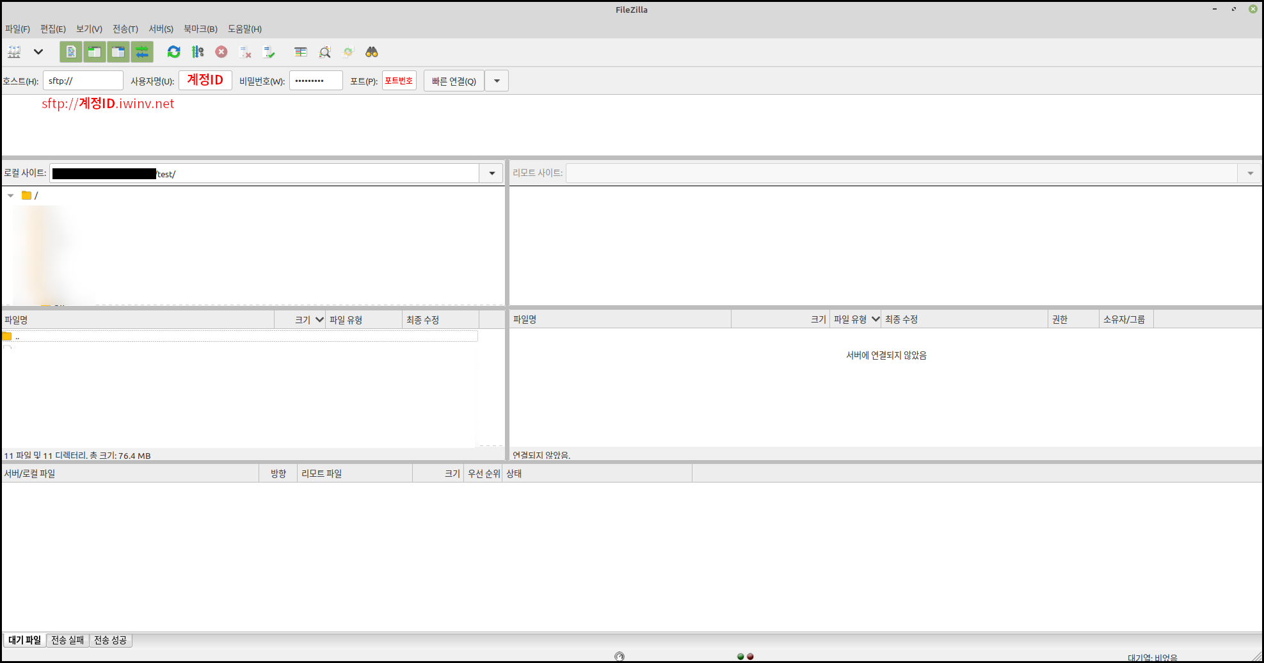Click the 서버/로컬 파일 queue column header
1264x663 pixels.
point(130,474)
